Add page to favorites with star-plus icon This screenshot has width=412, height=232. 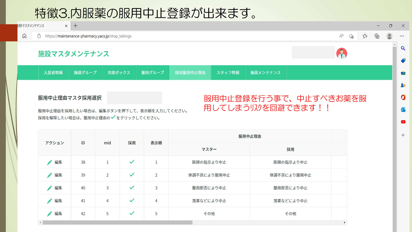tap(351, 36)
